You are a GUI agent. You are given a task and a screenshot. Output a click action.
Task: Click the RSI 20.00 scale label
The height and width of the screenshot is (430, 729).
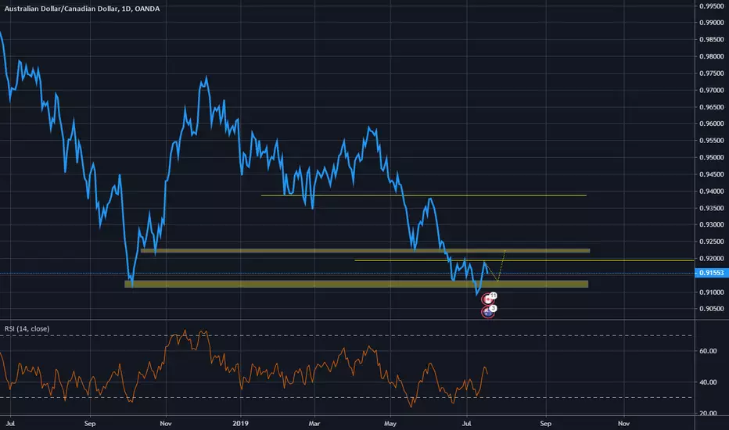coord(708,414)
